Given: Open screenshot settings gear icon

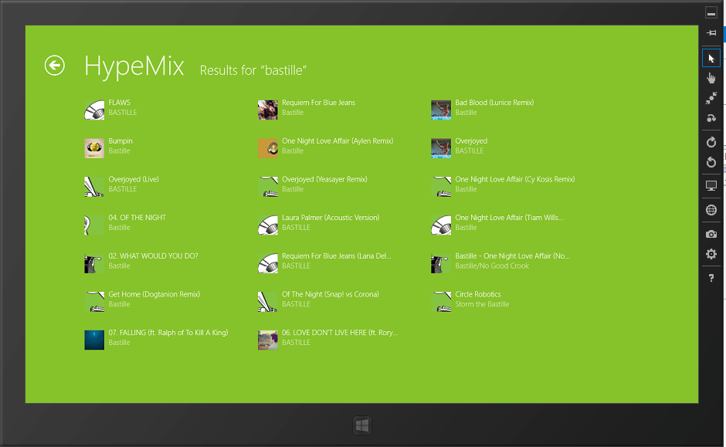Looking at the screenshot, I should point(711,254).
